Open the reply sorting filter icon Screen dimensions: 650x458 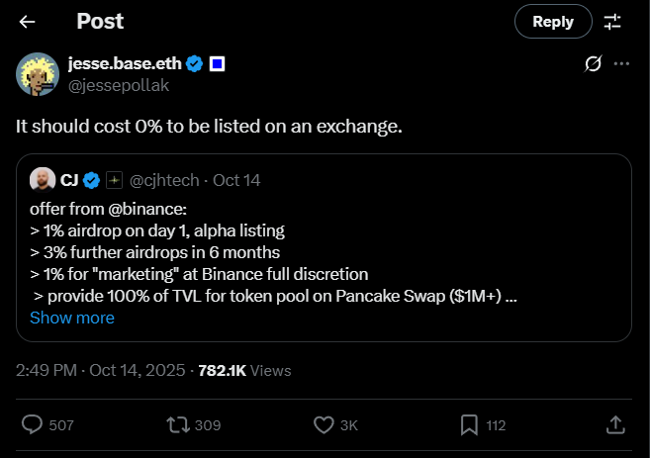tap(612, 22)
